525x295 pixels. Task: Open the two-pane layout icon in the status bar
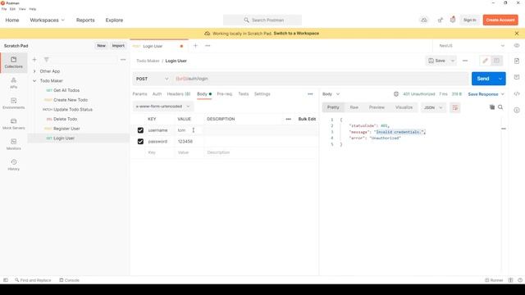coord(510,280)
